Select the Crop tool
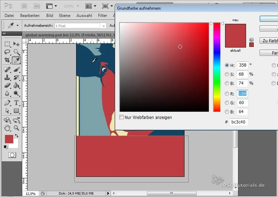The width and height of the screenshot is (278, 197). 7,60
